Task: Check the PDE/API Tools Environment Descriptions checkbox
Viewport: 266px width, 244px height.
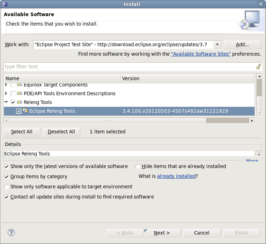Action: click(x=13, y=93)
